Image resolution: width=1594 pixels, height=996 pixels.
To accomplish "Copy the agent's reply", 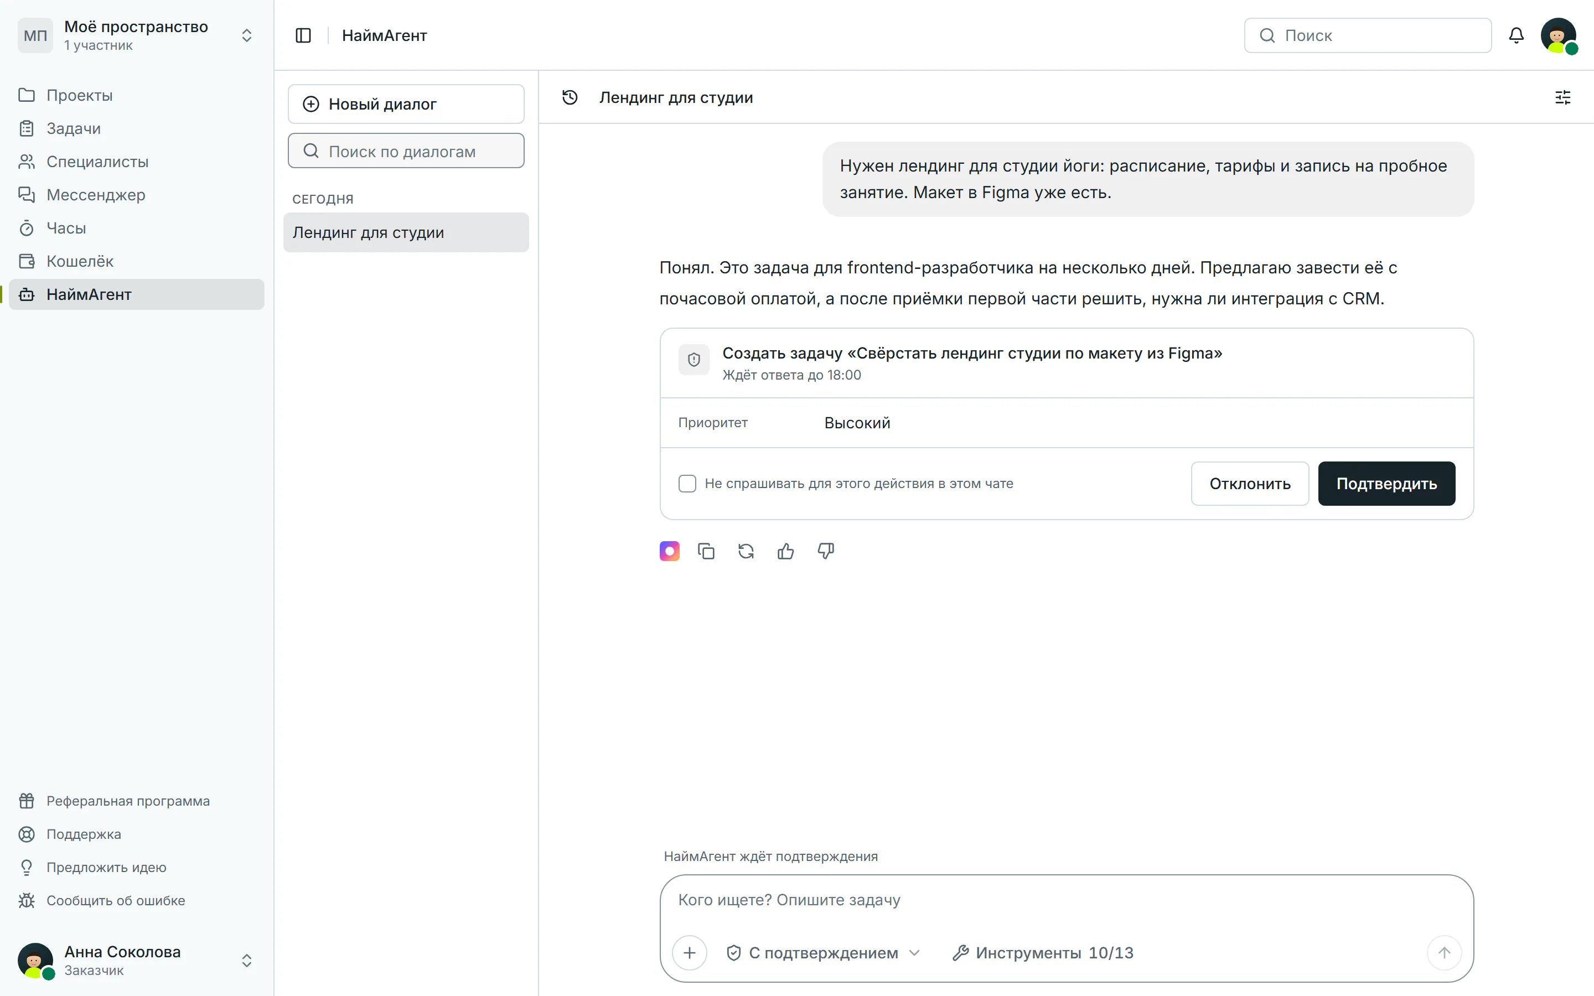I will click(x=706, y=551).
